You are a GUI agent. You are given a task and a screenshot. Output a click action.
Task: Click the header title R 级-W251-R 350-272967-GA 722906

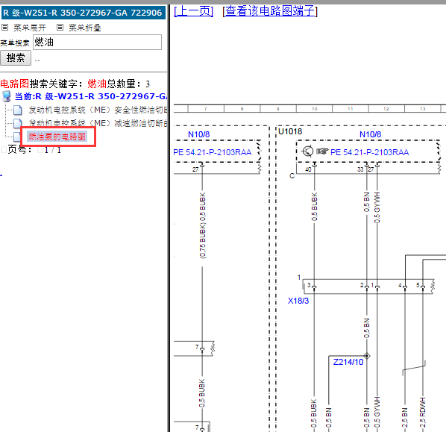pos(83,13)
